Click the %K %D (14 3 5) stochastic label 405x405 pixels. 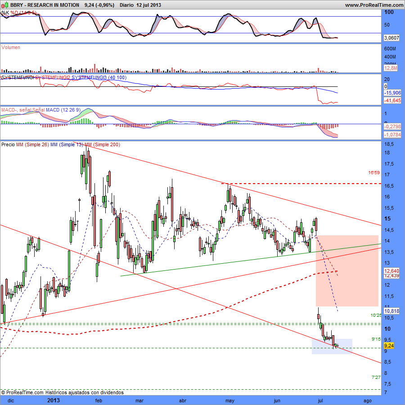[19, 13]
